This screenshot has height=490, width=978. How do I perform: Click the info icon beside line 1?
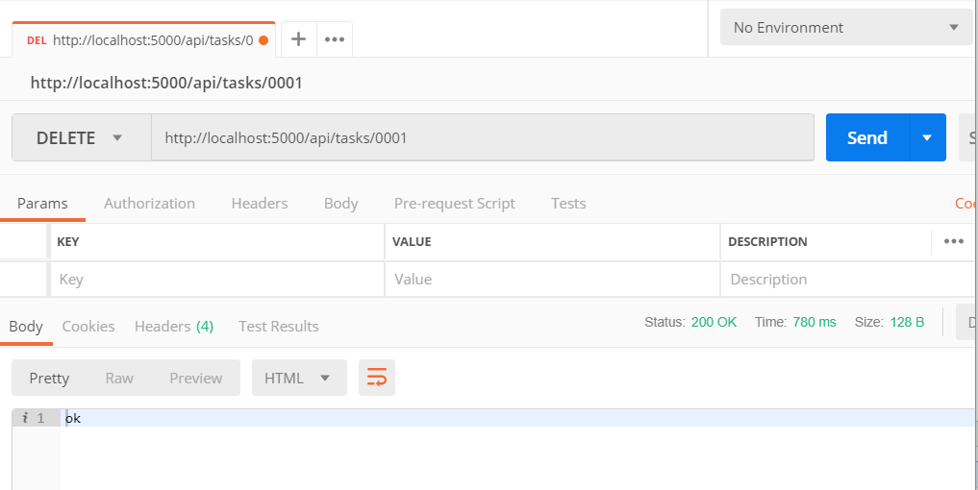25,418
